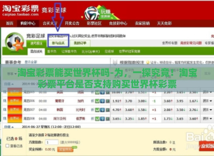214x156 pixels.
Task: Click 析 analysis link in the 周四008 row
Action: 92,119
